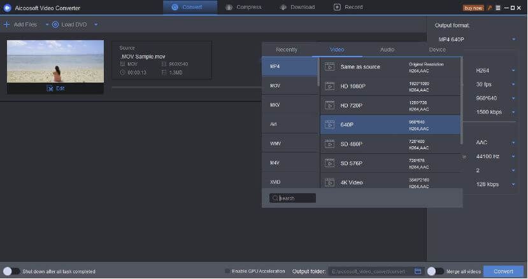The image size is (528, 279).
Task: Expand the Add Files dropdown arrow
Action: point(46,25)
